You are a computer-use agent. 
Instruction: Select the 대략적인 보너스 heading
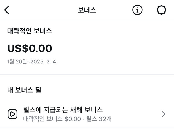point(30,31)
